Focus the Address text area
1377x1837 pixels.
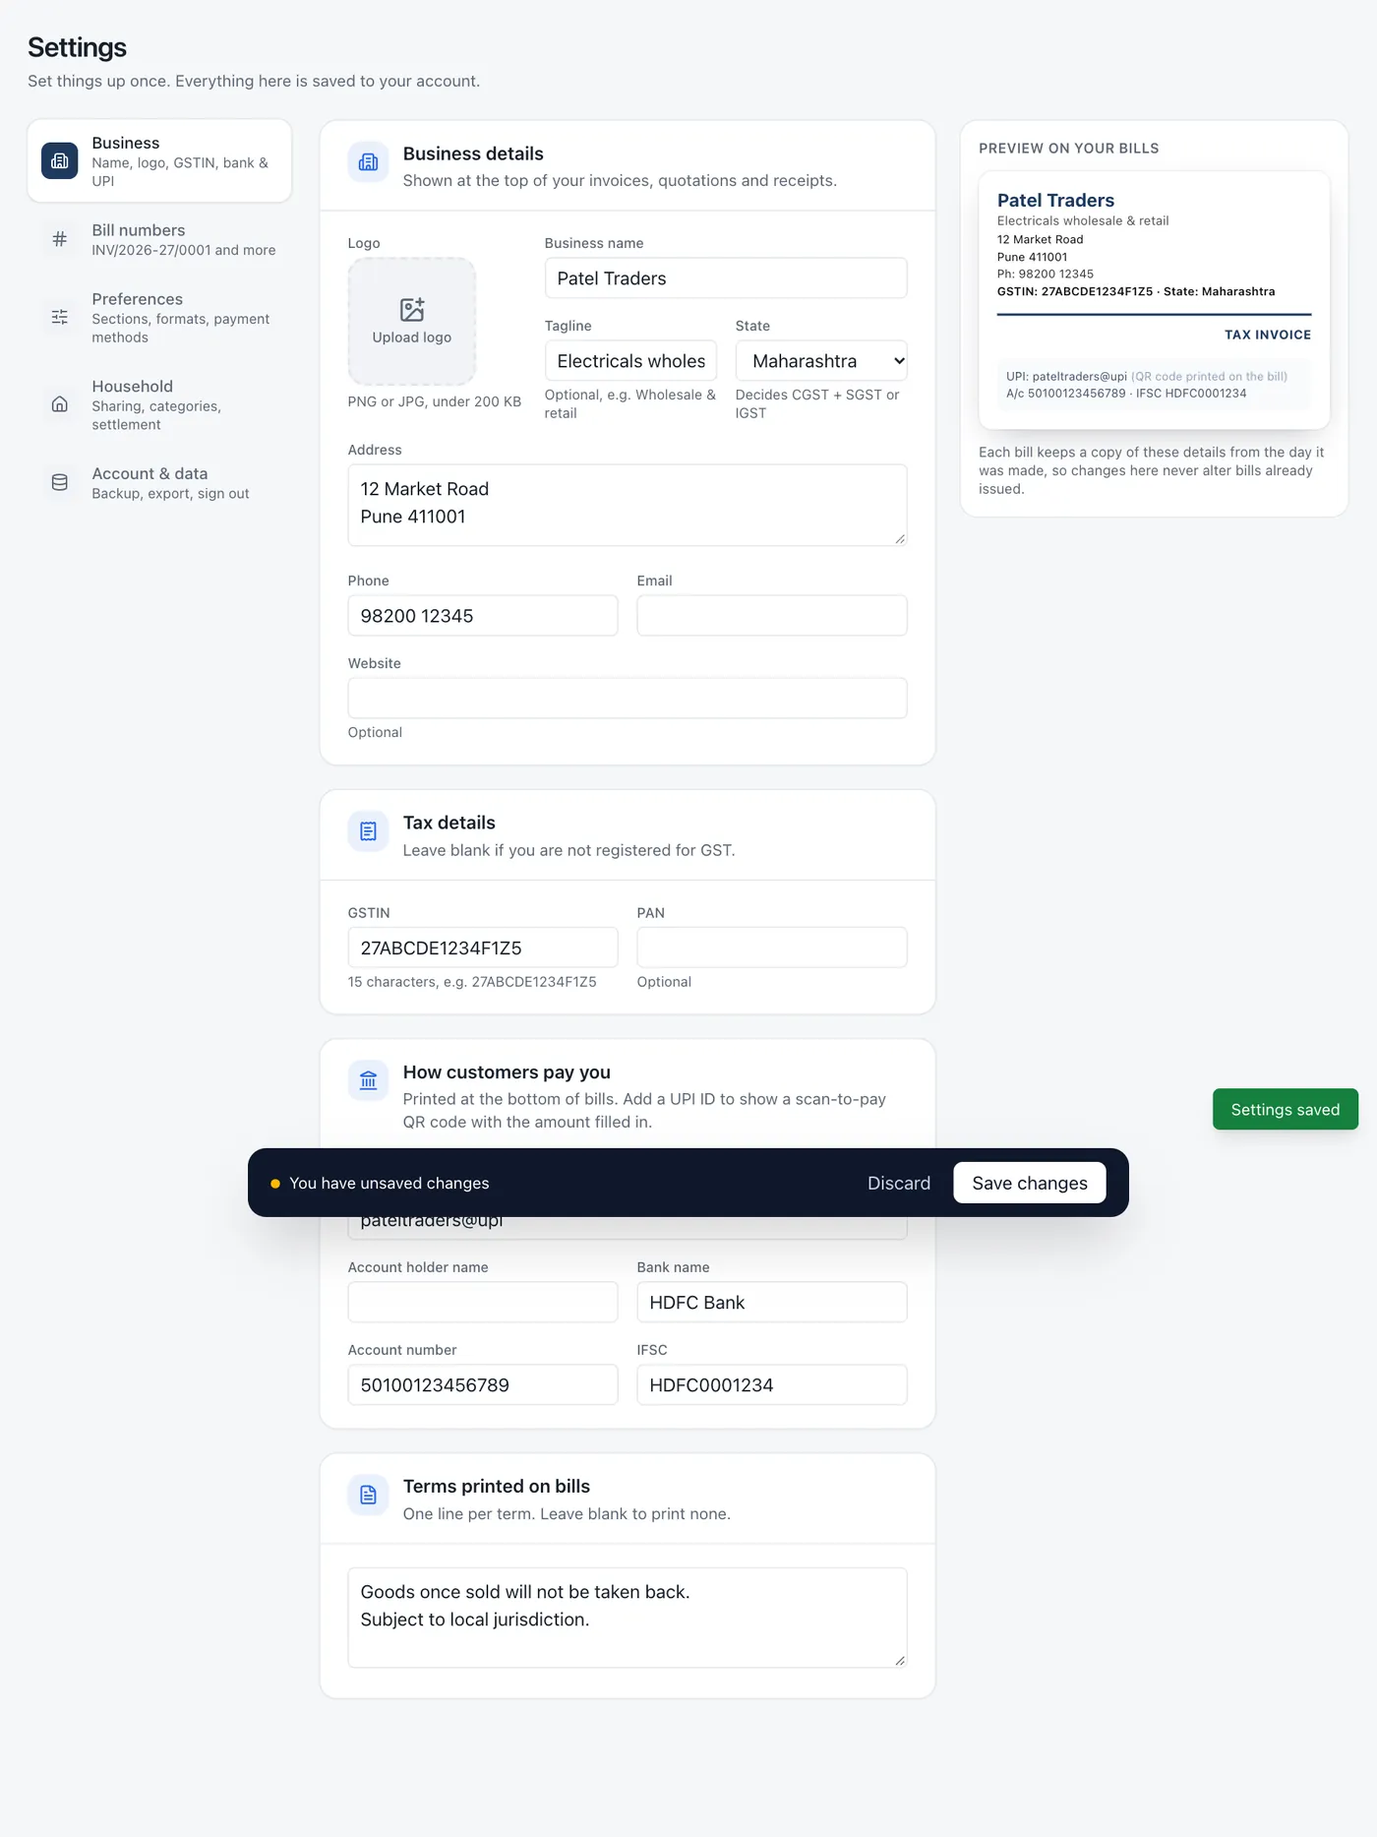628,505
